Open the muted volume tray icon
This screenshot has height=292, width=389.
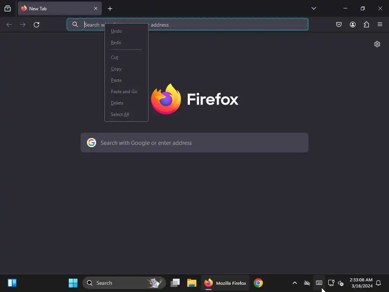click(x=341, y=283)
